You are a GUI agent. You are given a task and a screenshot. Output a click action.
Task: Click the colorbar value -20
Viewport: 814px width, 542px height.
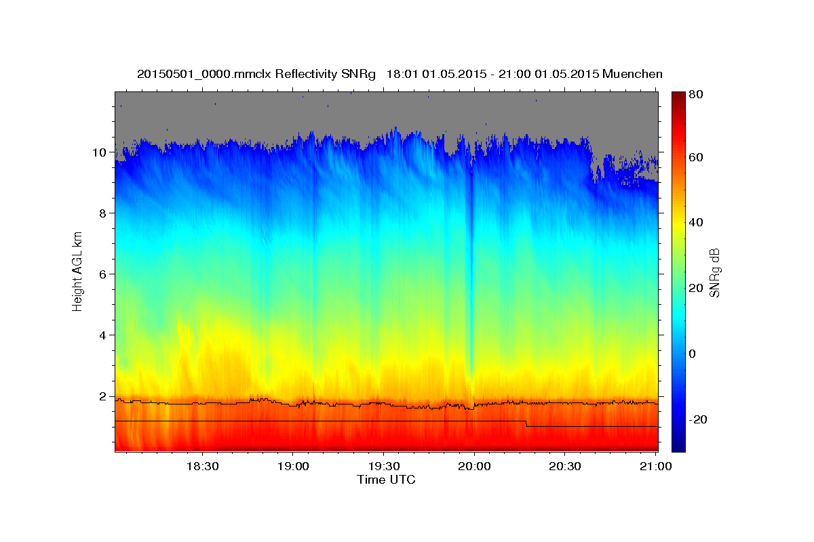697,419
